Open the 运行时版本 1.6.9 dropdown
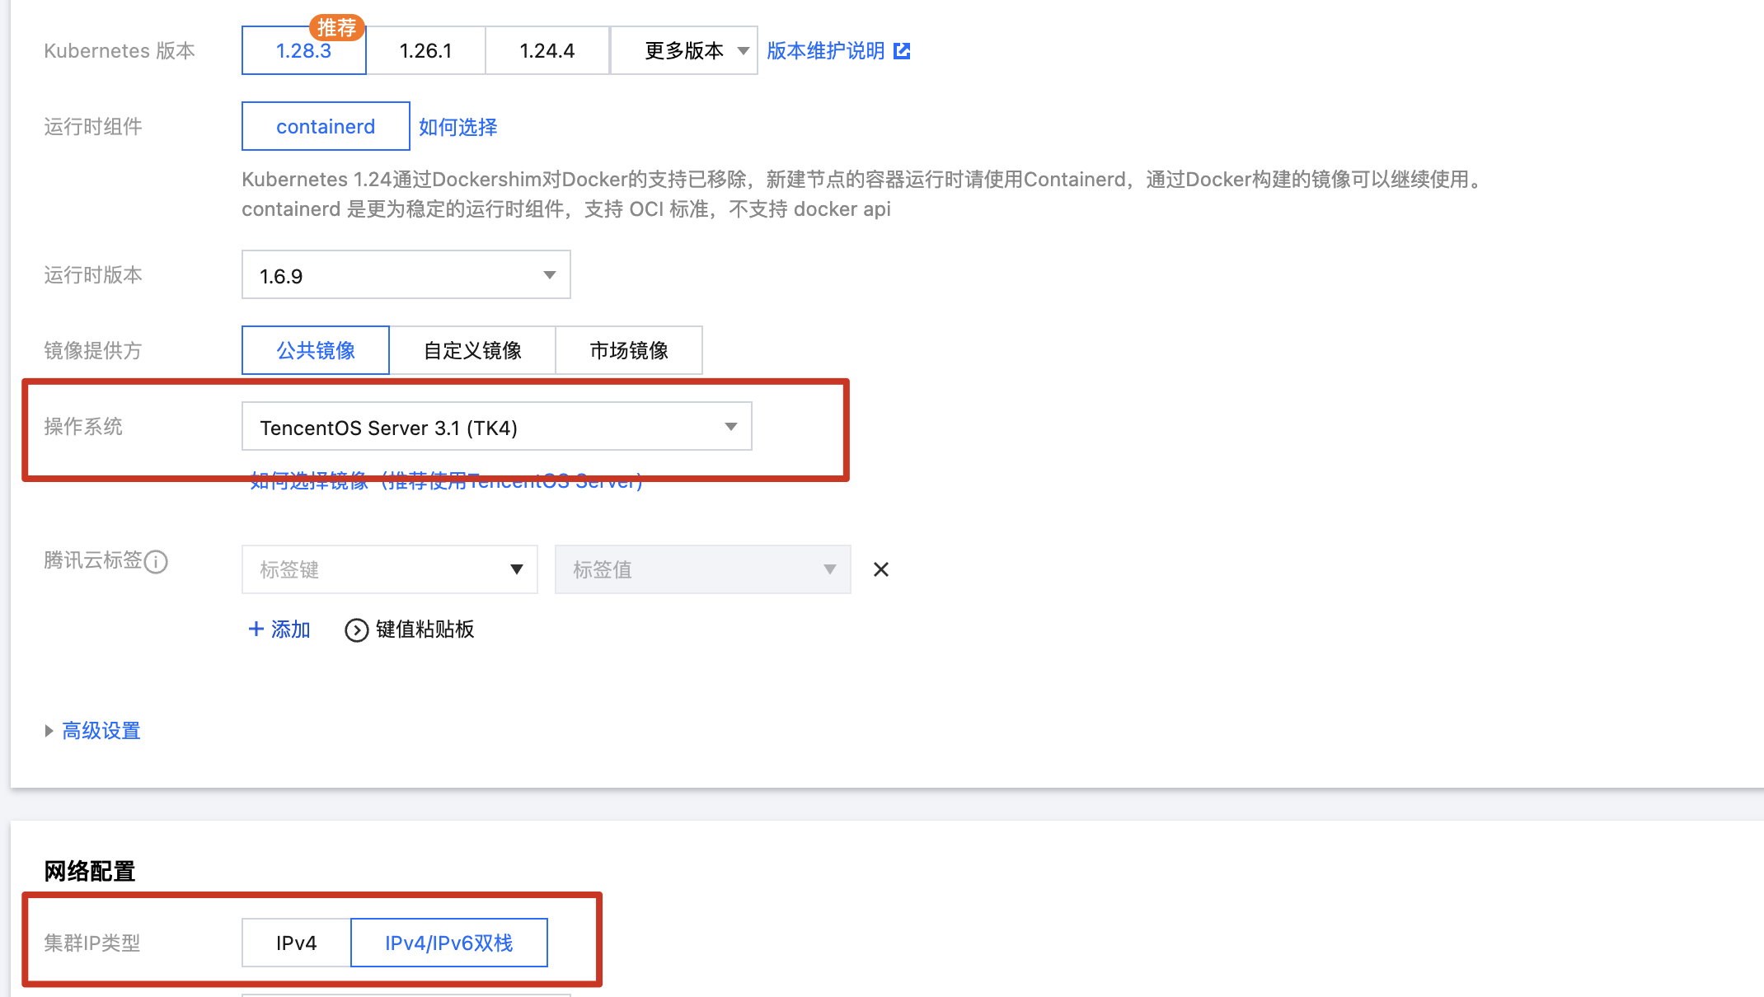1764x997 pixels. [406, 275]
